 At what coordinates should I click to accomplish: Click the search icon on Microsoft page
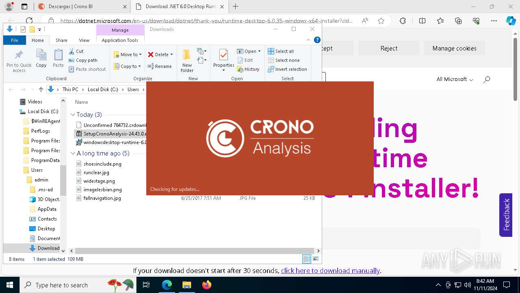[x=487, y=79]
